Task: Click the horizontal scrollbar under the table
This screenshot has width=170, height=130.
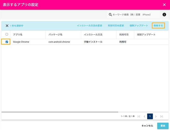Action: 60,112
